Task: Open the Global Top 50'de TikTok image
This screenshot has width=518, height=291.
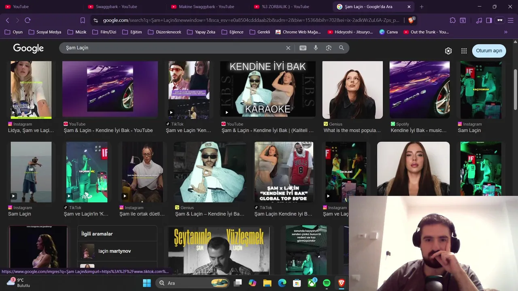Action: [284, 172]
